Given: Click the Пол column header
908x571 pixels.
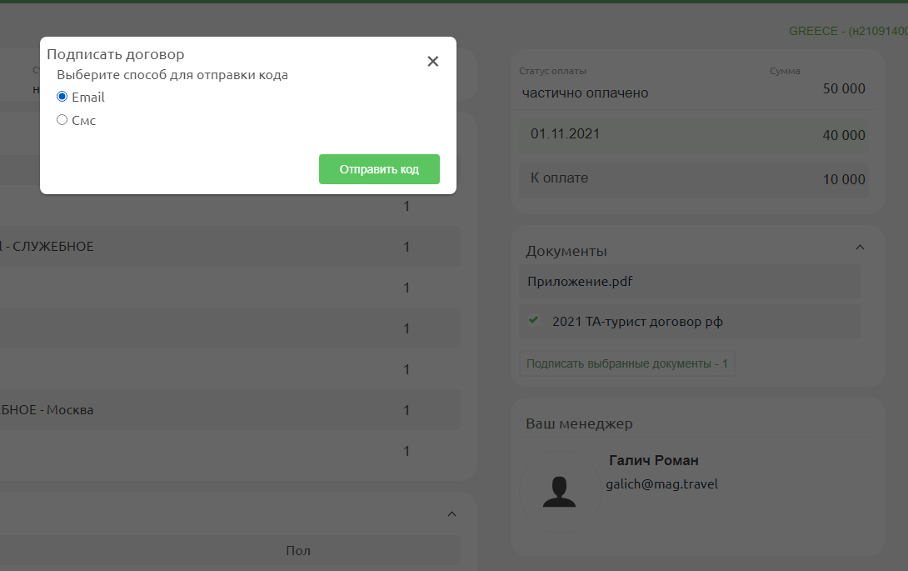Looking at the screenshot, I should coord(298,551).
